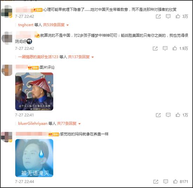193x188 pixels.
Task: View the 被无语淹灭 meme image
Action: (x=34, y=158)
